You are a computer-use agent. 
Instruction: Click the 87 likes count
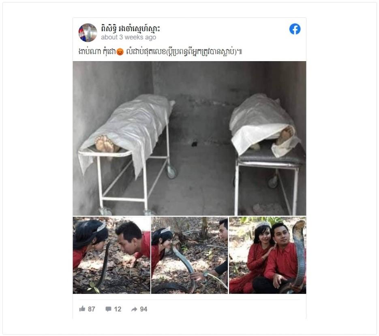click(x=91, y=309)
